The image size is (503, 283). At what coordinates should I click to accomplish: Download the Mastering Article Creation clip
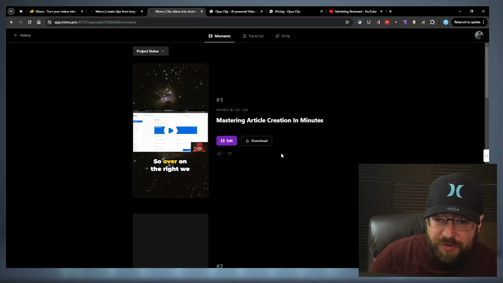[256, 141]
